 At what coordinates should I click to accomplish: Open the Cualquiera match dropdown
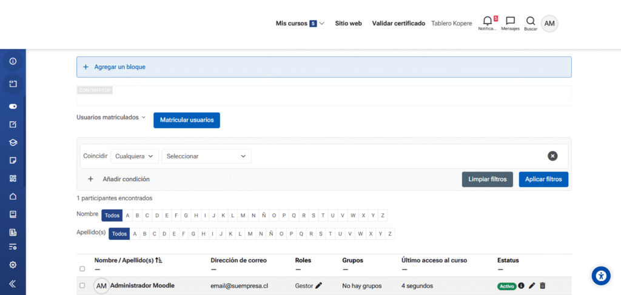135,156
